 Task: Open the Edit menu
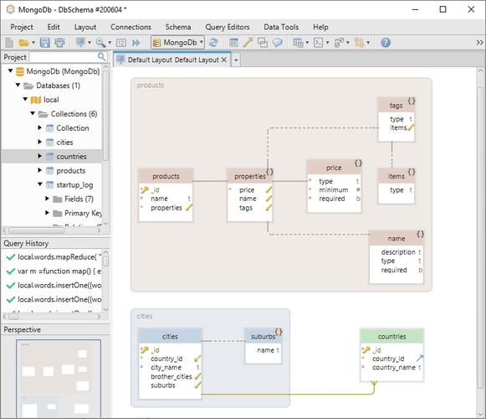click(54, 27)
